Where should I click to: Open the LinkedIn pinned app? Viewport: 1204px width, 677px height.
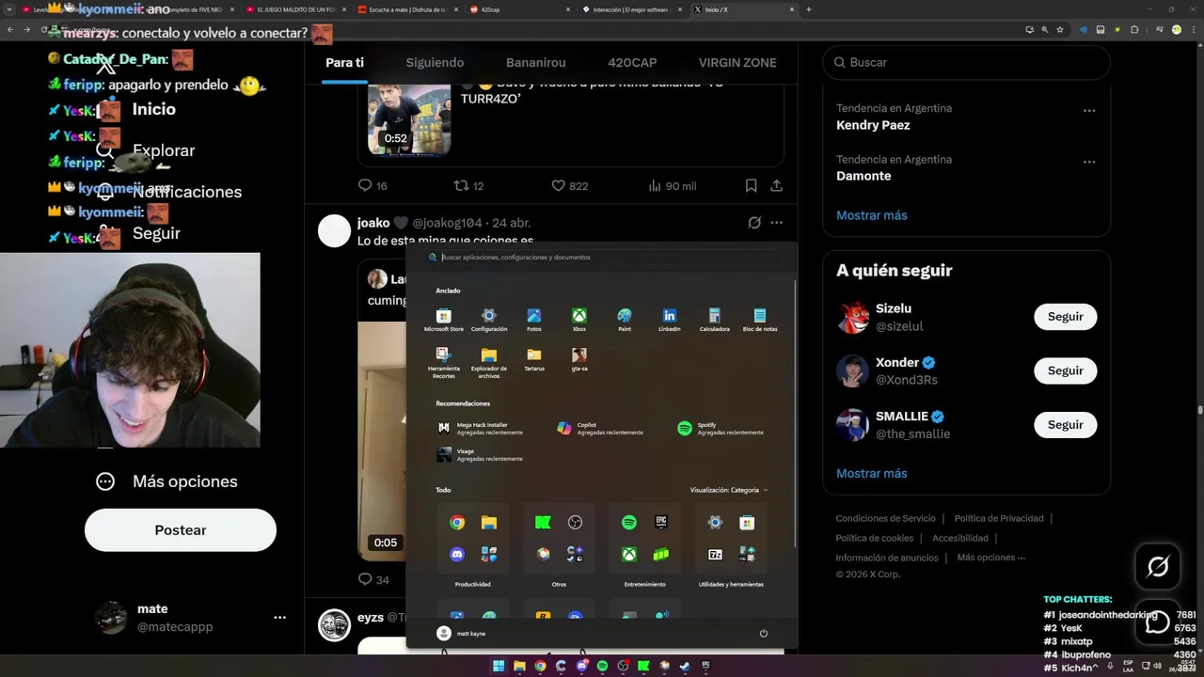coord(669,320)
